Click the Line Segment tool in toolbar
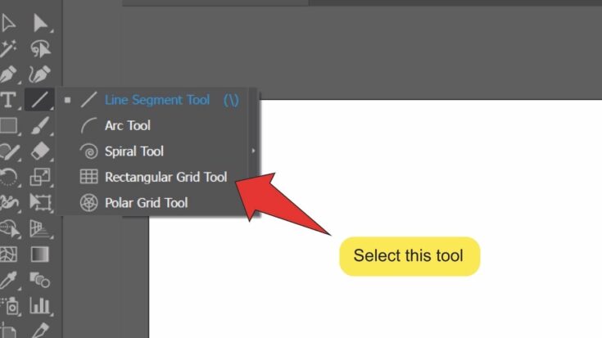Viewport: 602px width, 338px height. 39,100
